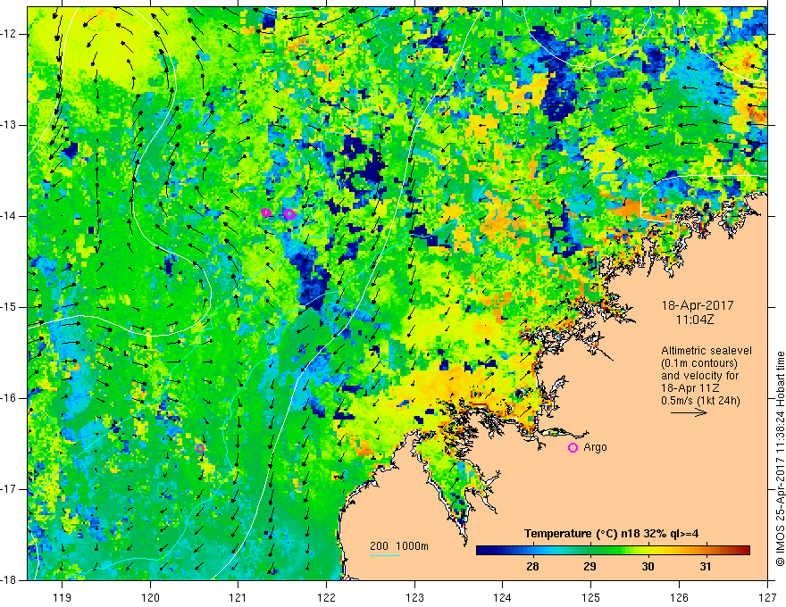This screenshot has height=607, width=786.
Task: Click the 0.5m/s velocity reference arrow
Action: (690, 412)
